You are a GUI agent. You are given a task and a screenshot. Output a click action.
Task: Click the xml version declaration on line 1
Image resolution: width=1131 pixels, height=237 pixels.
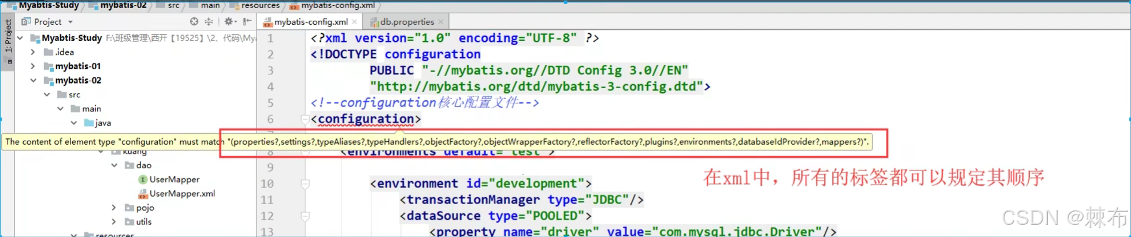pyautogui.click(x=455, y=38)
